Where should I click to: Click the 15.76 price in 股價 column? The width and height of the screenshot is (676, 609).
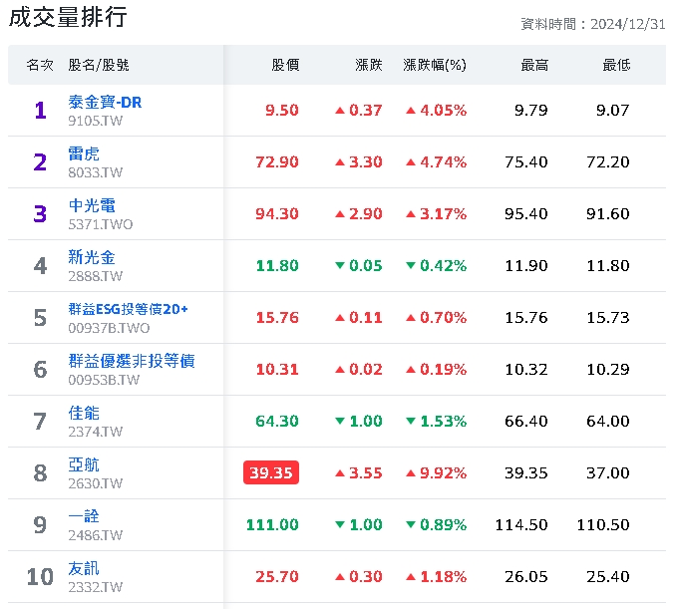pos(277,318)
